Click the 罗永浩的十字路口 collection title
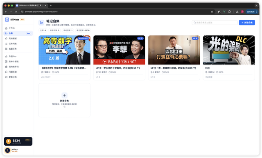Viewport: 262px width, 158px height. point(117,68)
